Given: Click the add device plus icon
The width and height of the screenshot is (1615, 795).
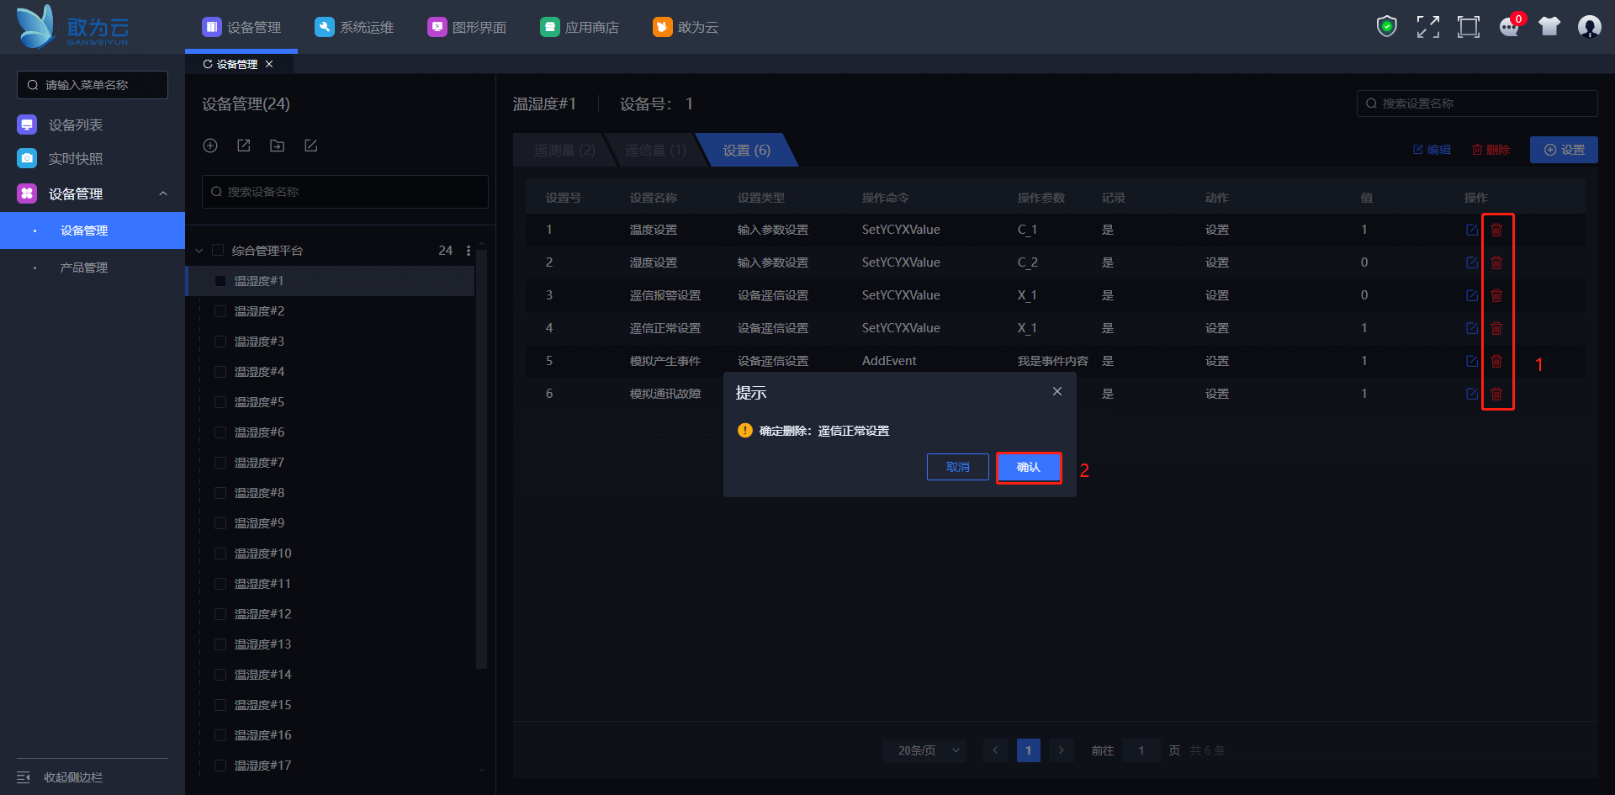Looking at the screenshot, I should pos(210,146).
